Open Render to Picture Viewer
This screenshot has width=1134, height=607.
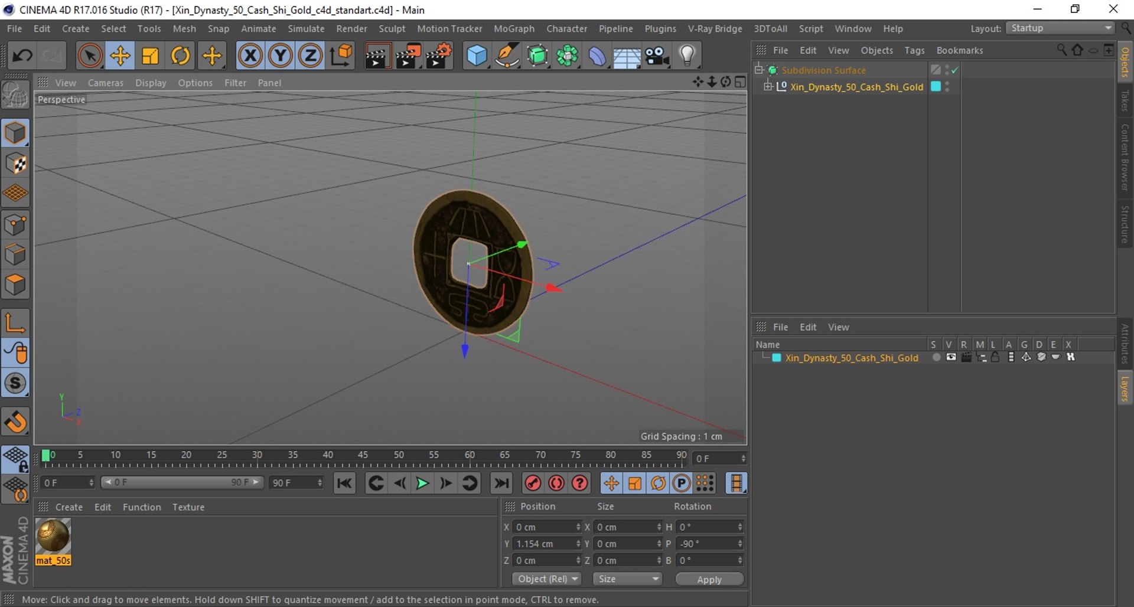[408, 56]
